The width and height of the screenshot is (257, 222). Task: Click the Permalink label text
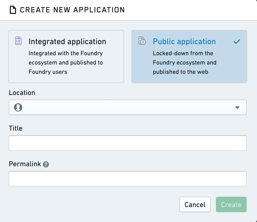coord(25,164)
